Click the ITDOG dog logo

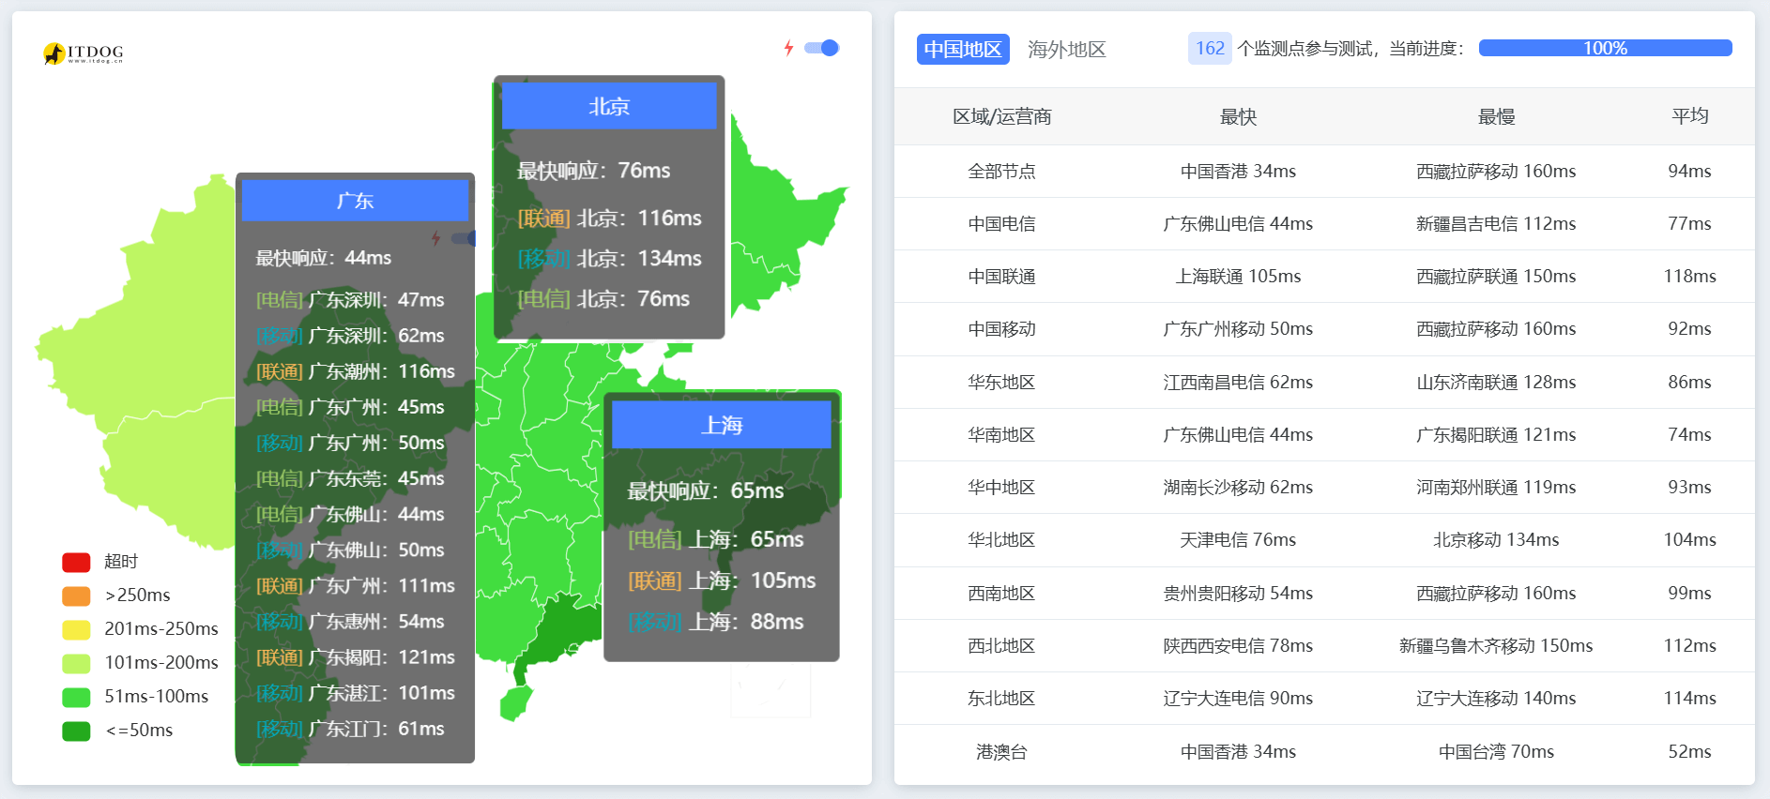pyautogui.click(x=54, y=53)
